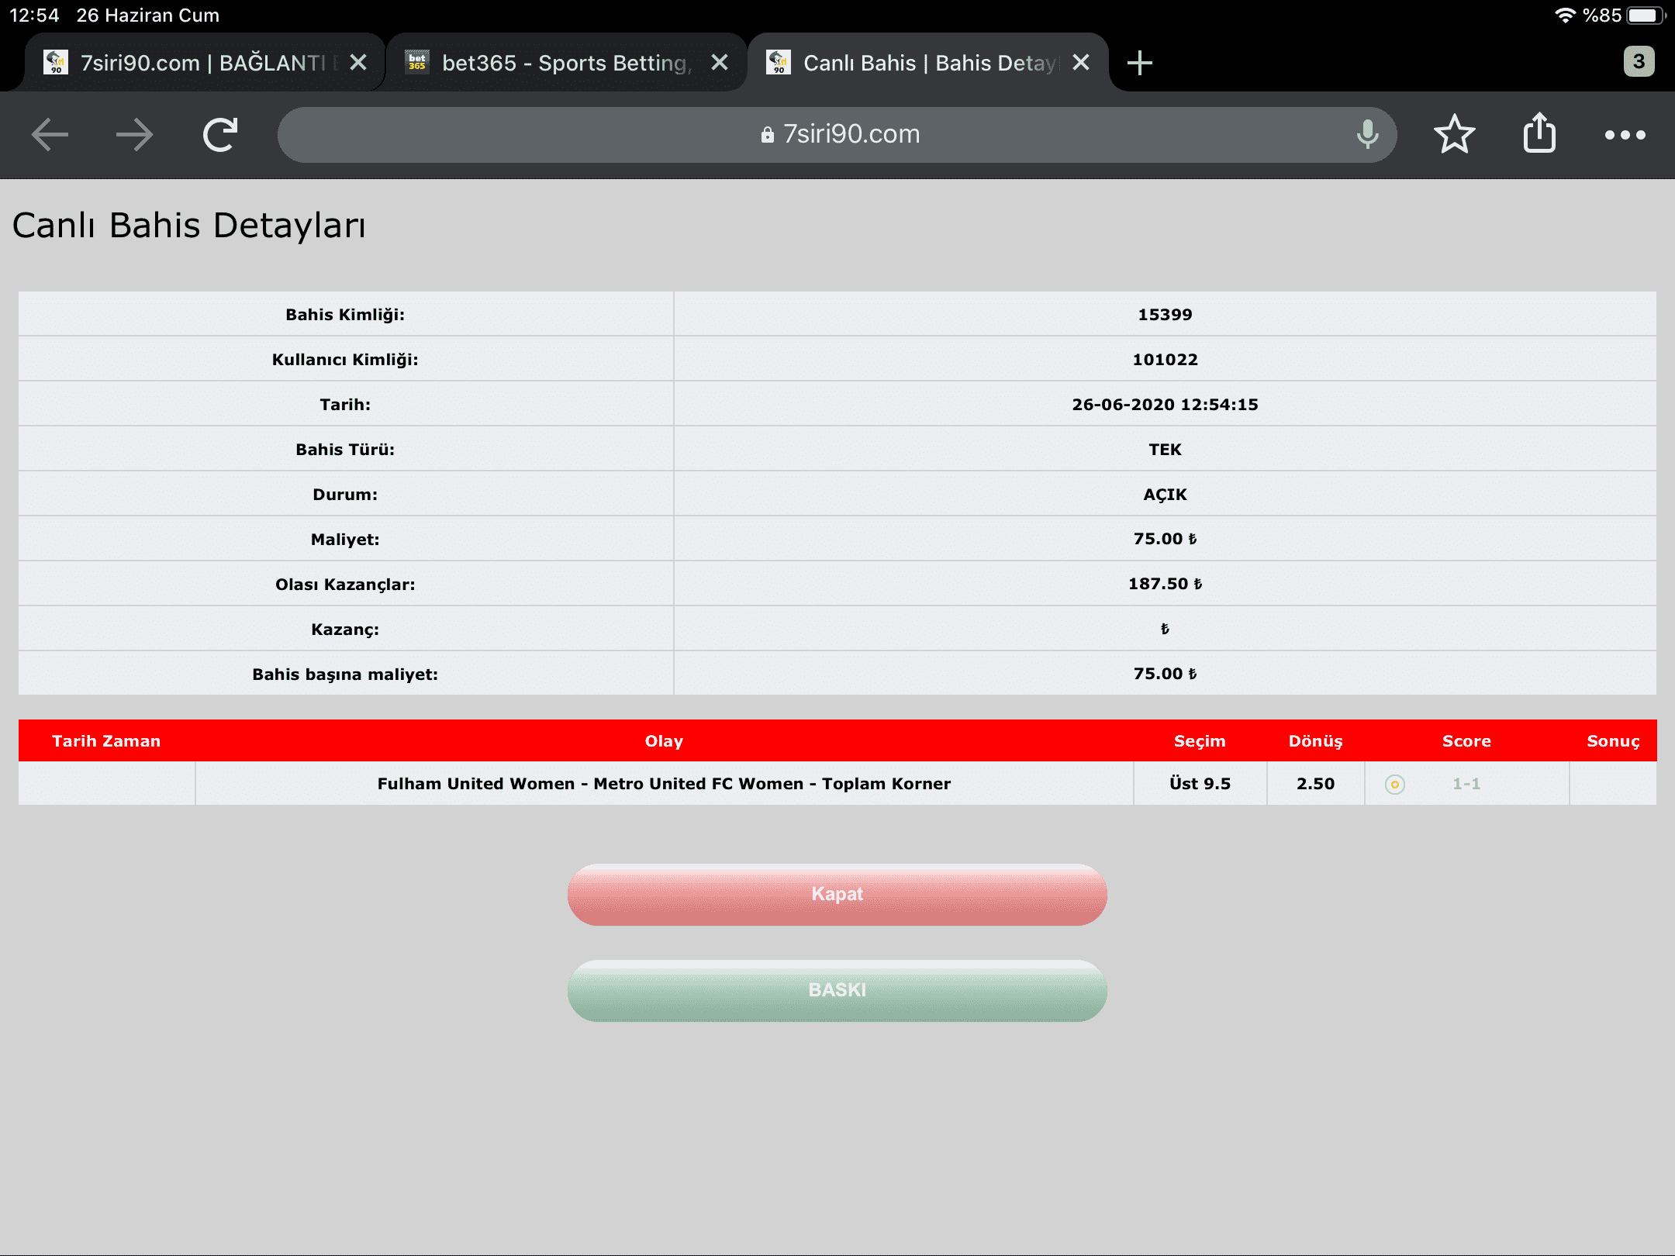Screen dimensions: 1675x1256
Task: Close the Canlı Bahis Detay tab
Action: pyautogui.click(x=1081, y=62)
